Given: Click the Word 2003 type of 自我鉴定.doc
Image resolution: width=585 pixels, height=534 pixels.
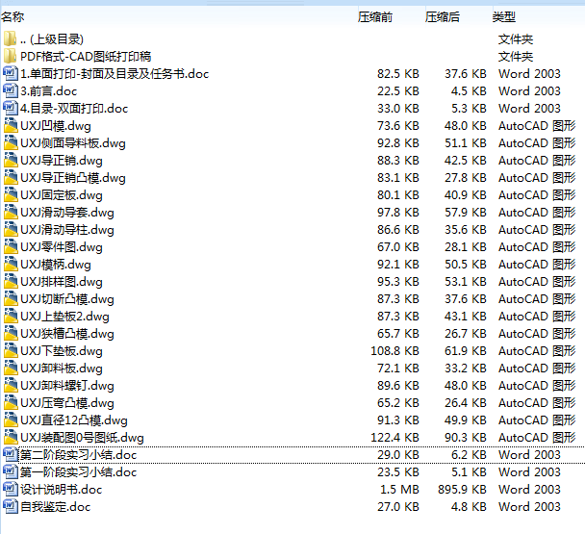Looking at the screenshot, I should pos(529,507).
